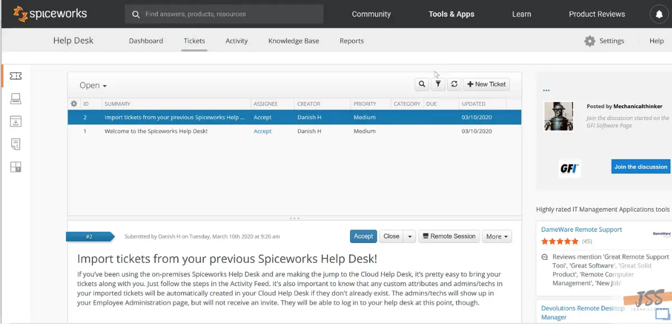Open the devices laptop sidebar icon
The height and width of the screenshot is (336, 672).
pos(16,99)
